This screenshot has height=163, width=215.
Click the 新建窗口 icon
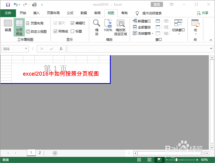[139, 21]
